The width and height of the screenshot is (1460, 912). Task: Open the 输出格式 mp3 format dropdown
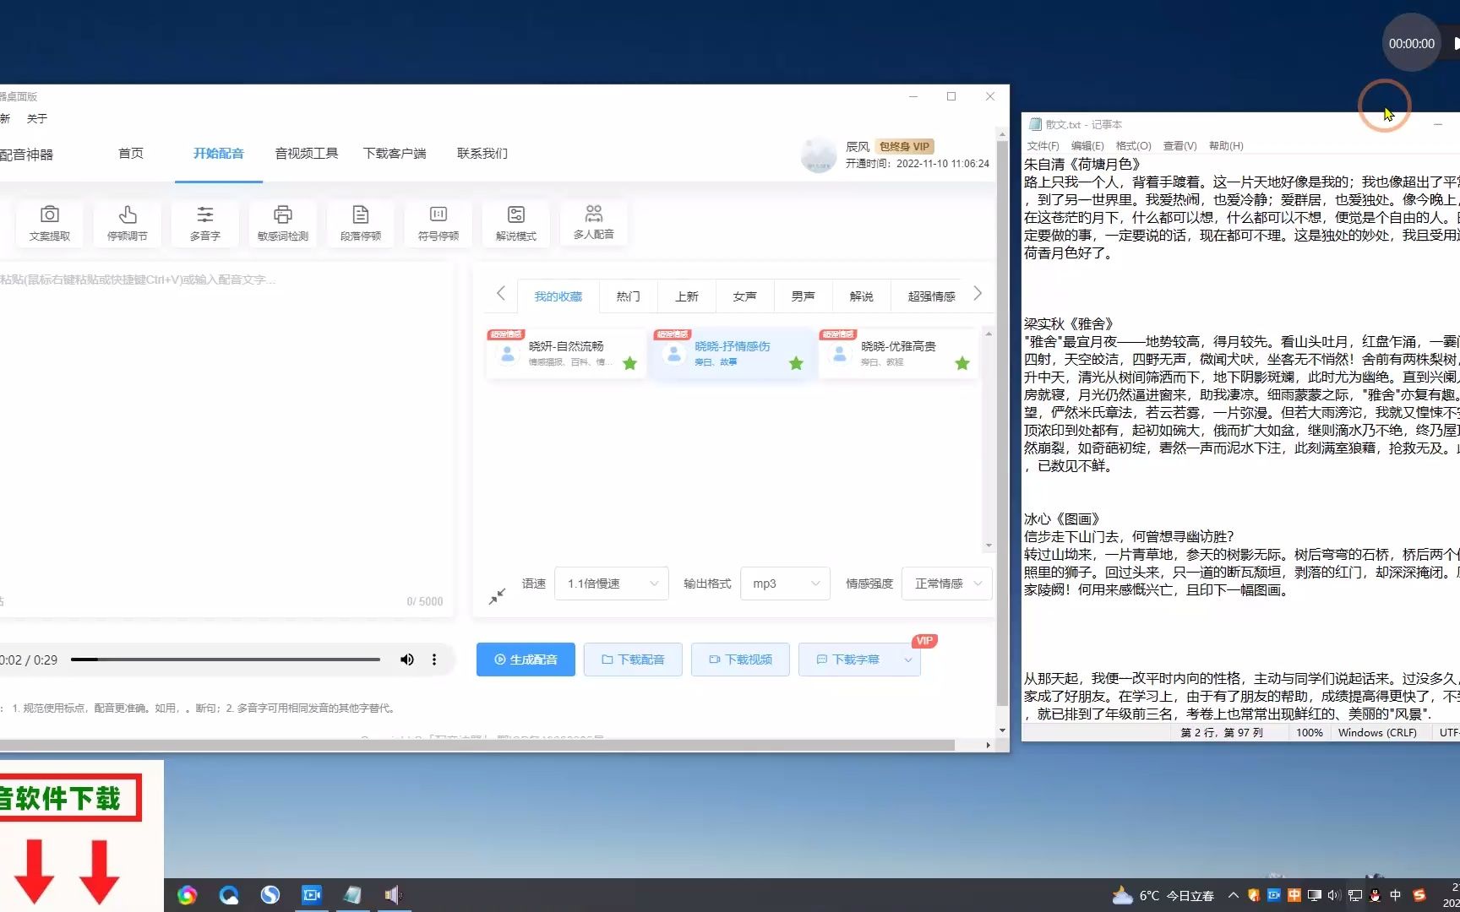785,584
